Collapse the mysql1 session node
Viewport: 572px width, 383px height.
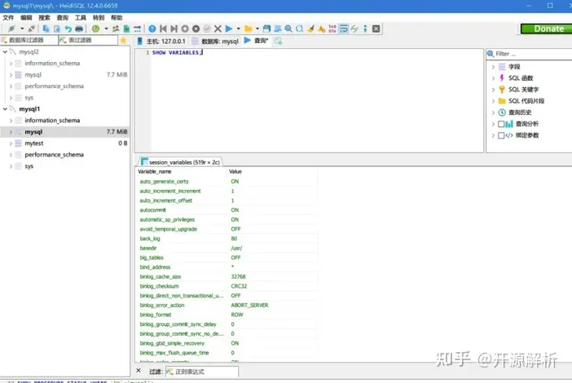(5, 108)
